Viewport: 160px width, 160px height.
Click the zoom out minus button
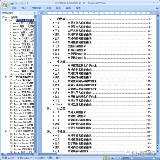[132, 158]
